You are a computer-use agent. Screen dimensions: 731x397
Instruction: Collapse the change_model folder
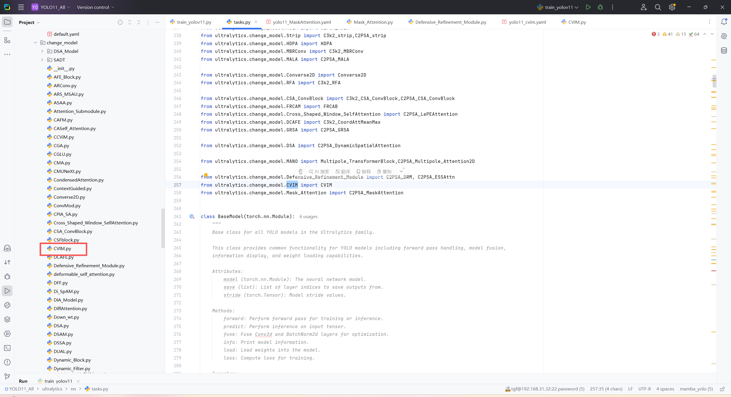pos(35,43)
